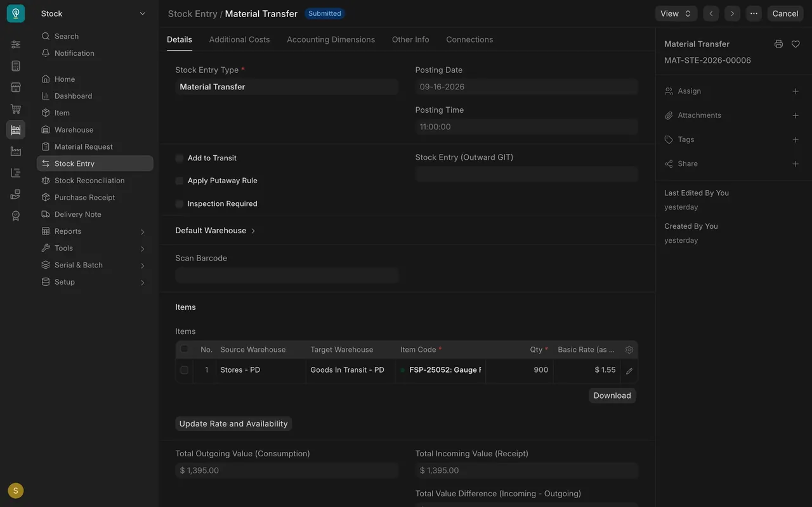
Task: Switch to the Additional Costs tab
Action: point(240,39)
